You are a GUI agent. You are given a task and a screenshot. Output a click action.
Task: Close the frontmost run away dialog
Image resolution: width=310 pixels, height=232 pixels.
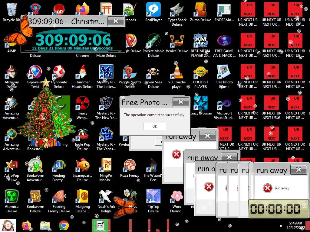pos(298,169)
